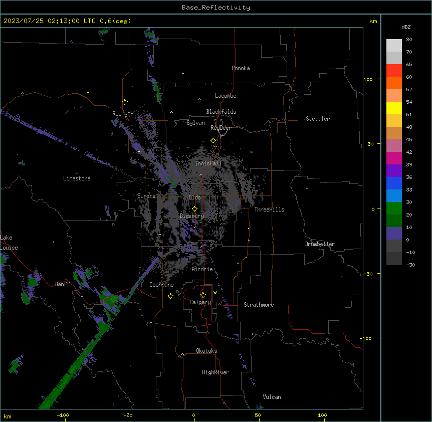The height and width of the screenshot is (422, 432).
Task: Select the white caret marker just below Innisfail
Action: tap(200, 175)
